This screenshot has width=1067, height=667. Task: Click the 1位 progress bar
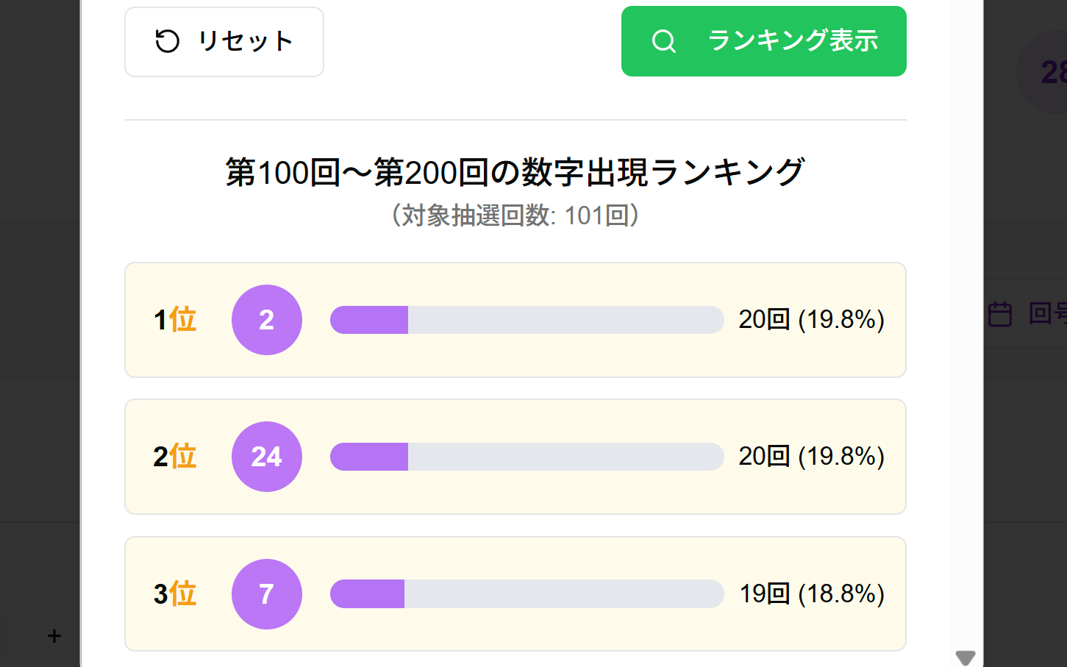click(527, 320)
